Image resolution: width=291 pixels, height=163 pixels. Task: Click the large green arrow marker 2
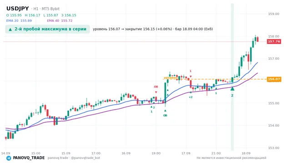[x=232, y=89]
